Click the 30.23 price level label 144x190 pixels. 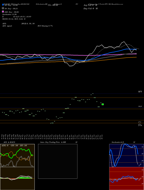(140, 107)
